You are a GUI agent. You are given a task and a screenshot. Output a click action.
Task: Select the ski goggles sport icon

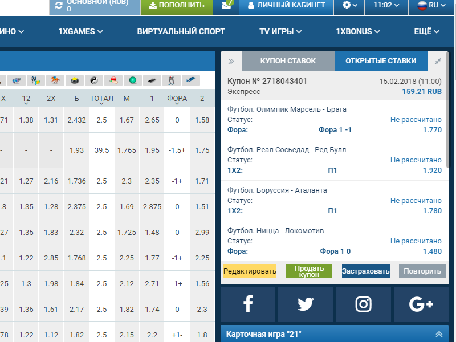pyautogui.click(x=17, y=80)
